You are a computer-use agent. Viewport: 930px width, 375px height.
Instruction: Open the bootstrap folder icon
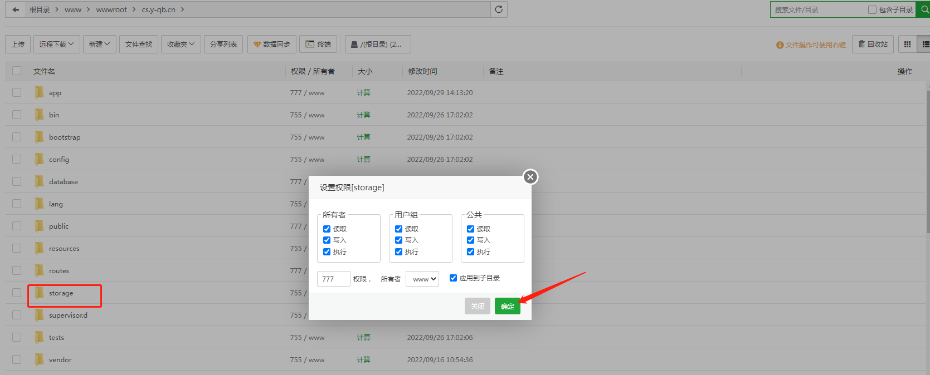pos(39,137)
